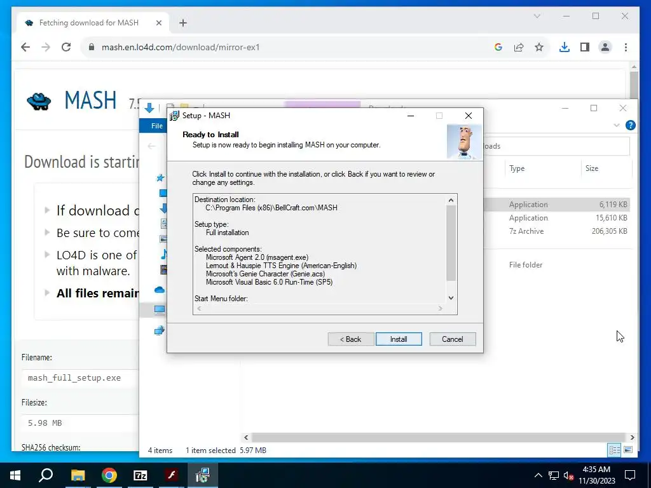
Task: Open Chrome profile menu
Action: pyautogui.click(x=605, y=47)
